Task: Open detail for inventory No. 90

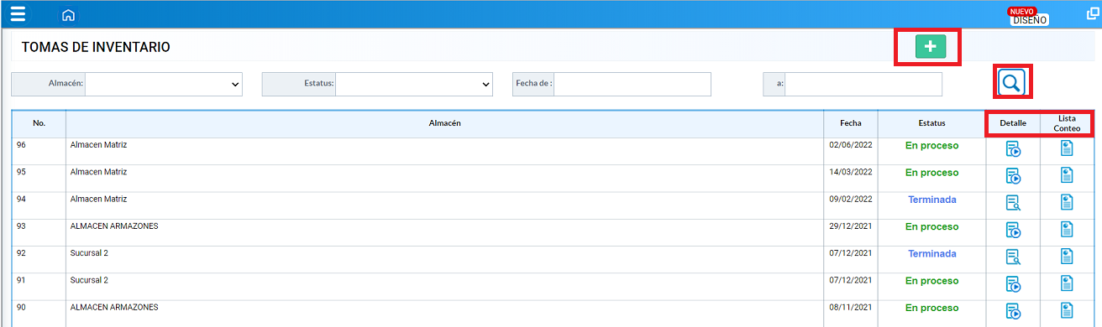Action: click(1013, 312)
